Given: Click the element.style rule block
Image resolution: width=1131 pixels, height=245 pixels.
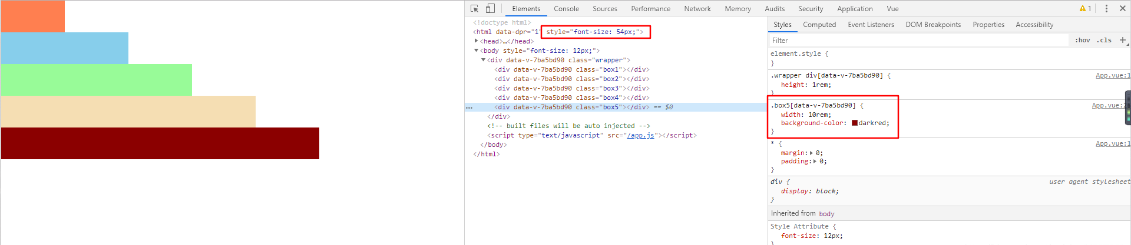Looking at the screenshot, I should pos(948,58).
